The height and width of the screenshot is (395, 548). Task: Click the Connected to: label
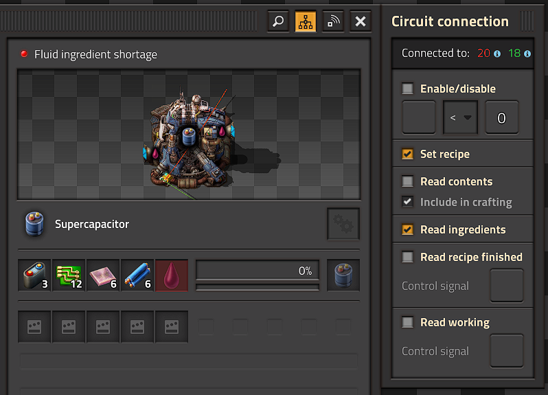click(435, 53)
